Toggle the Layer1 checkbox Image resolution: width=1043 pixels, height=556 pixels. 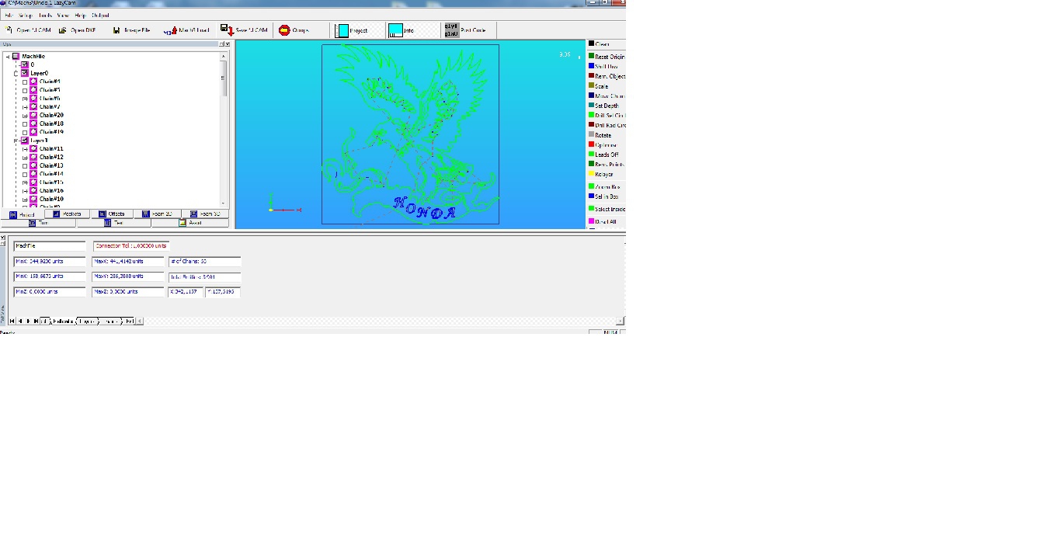[25, 141]
